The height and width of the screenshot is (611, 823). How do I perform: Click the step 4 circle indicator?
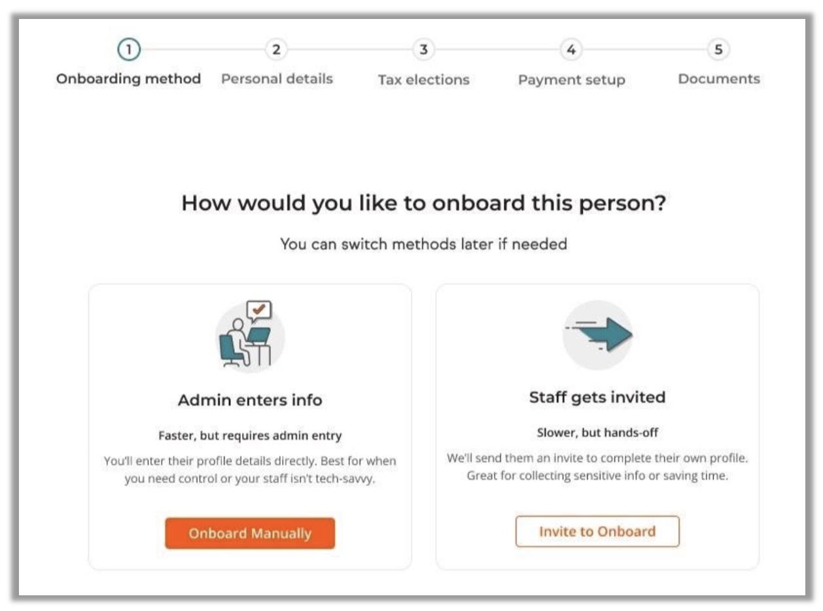[x=571, y=50]
